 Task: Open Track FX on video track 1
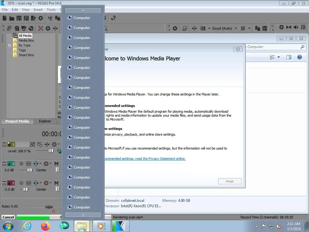click(x=47, y=144)
